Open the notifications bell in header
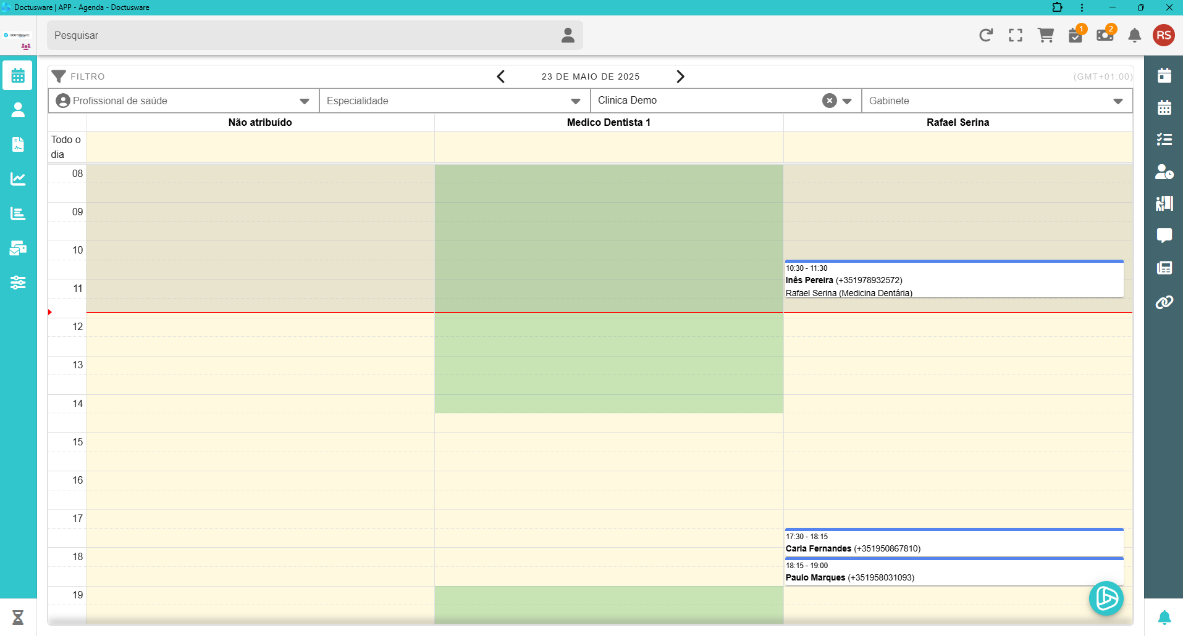 click(x=1134, y=35)
